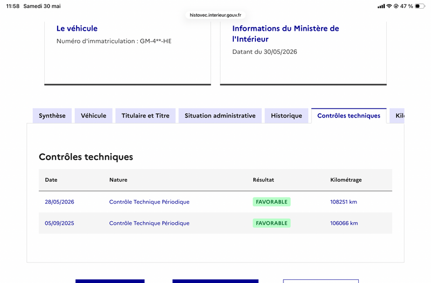Tap the cellular signal bars icon
The width and height of the screenshot is (431, 283).
[x=381, y=6]
